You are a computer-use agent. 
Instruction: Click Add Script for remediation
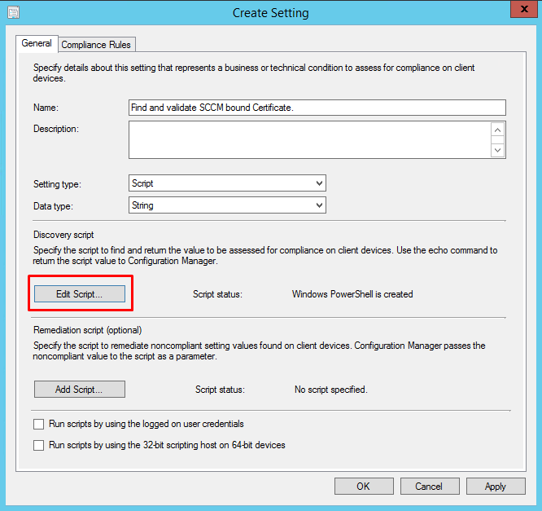[x=79, y=390]
